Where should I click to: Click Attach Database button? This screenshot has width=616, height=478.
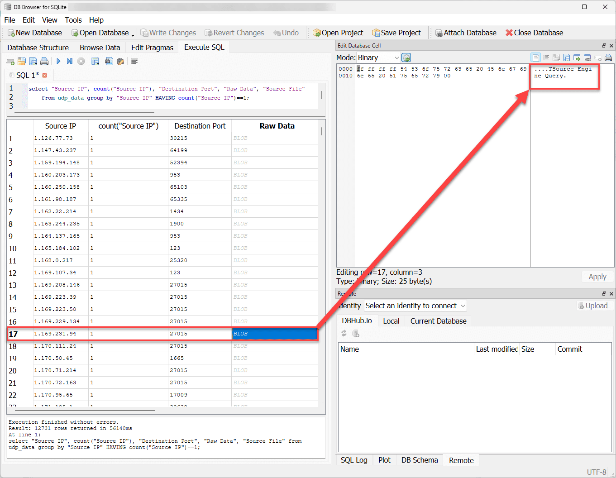coord(466,33)
